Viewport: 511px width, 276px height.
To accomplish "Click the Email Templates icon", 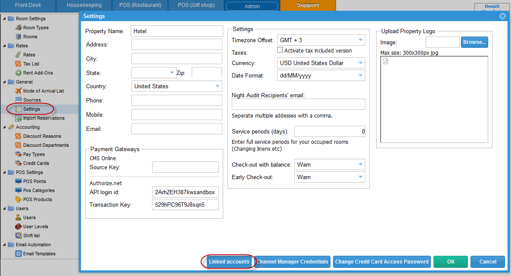I will click(19, 254).
